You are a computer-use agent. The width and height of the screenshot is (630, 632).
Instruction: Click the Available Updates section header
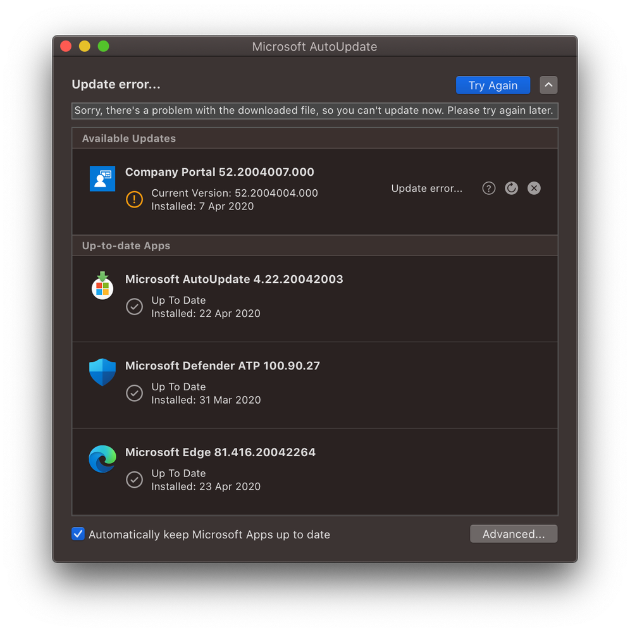[x=315, y=139]
